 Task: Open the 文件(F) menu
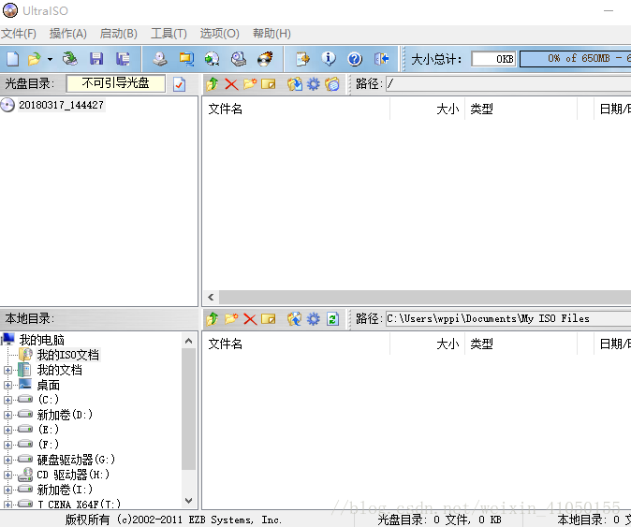(19, 34)
